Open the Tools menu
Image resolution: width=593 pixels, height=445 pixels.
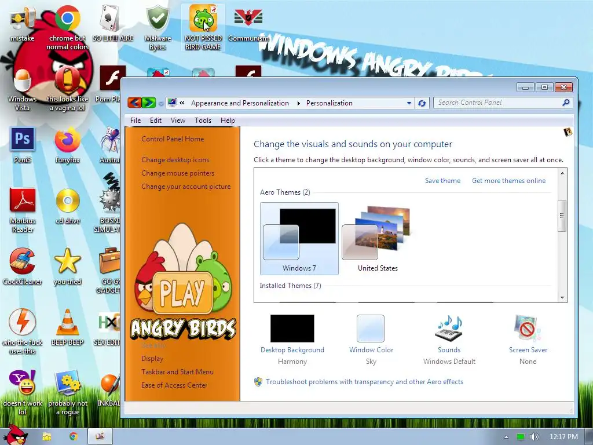pyautogui.click(x=203, y=121)
